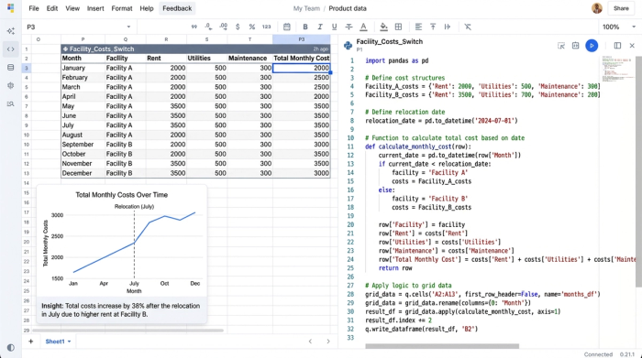Open the Sheet1 tab dropdown arrow
The height and width of the screenshot is (358, 642).
[69, 342]
